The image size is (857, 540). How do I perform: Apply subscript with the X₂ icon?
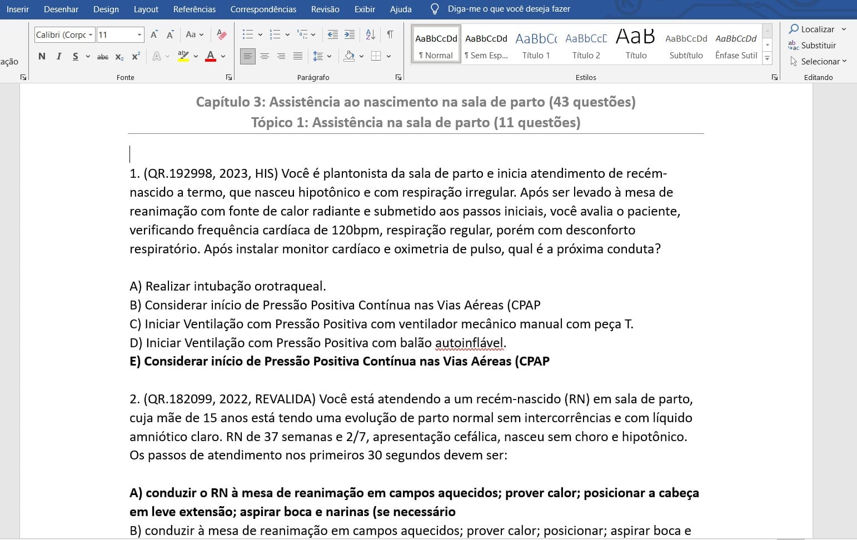[x=119, y=57]
